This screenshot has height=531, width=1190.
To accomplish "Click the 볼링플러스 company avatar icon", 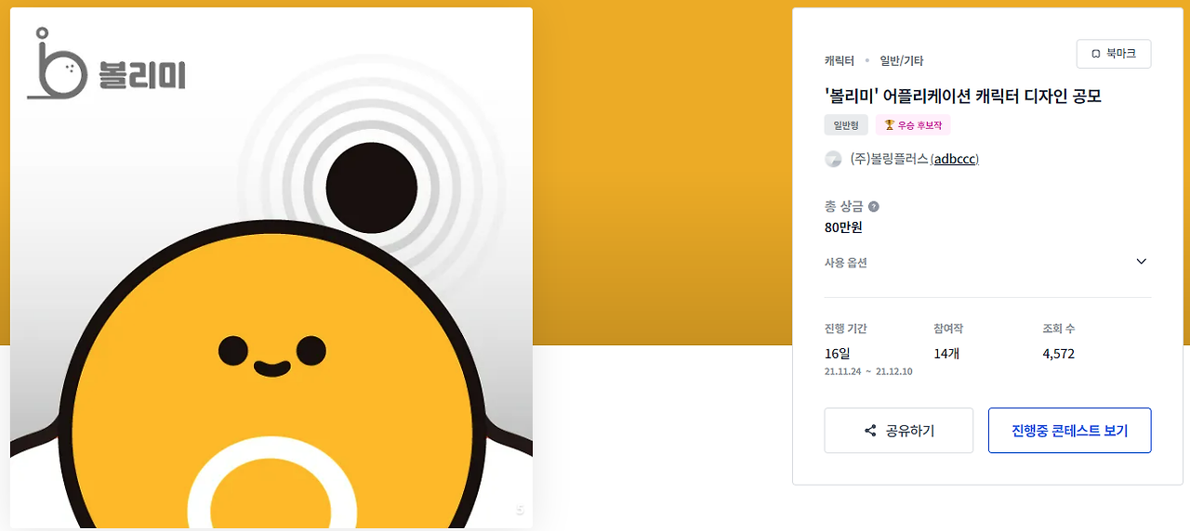I will 833,159.
